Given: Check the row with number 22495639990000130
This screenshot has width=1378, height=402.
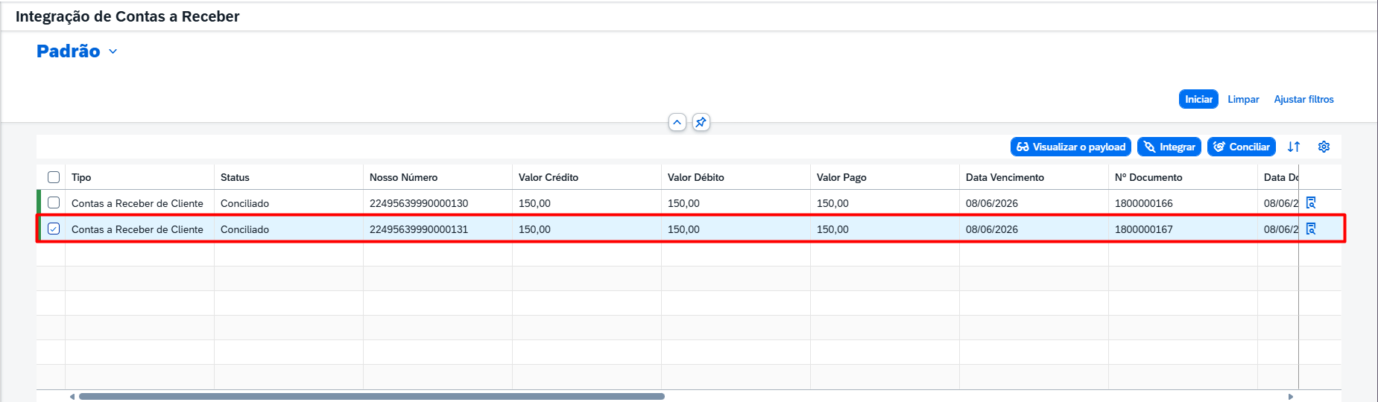Looking at the screenshot, I should 54,202.
